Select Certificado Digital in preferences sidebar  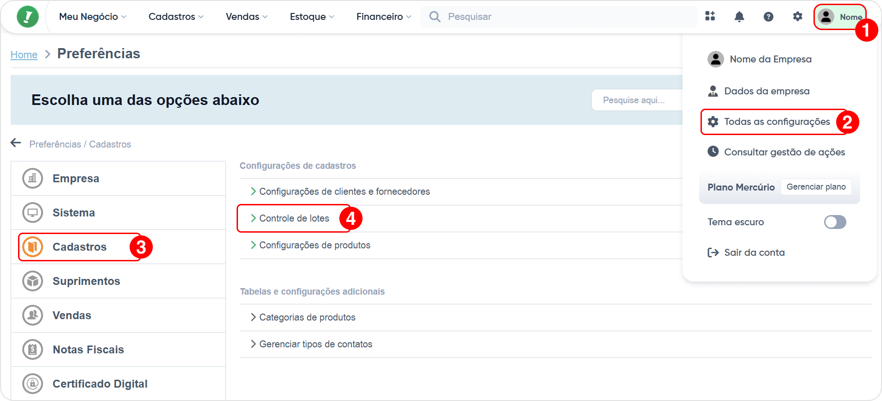(118, 383)
